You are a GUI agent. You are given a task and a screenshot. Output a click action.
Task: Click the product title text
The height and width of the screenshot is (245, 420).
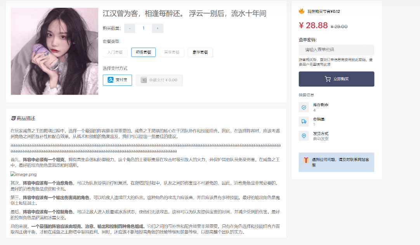184,14
